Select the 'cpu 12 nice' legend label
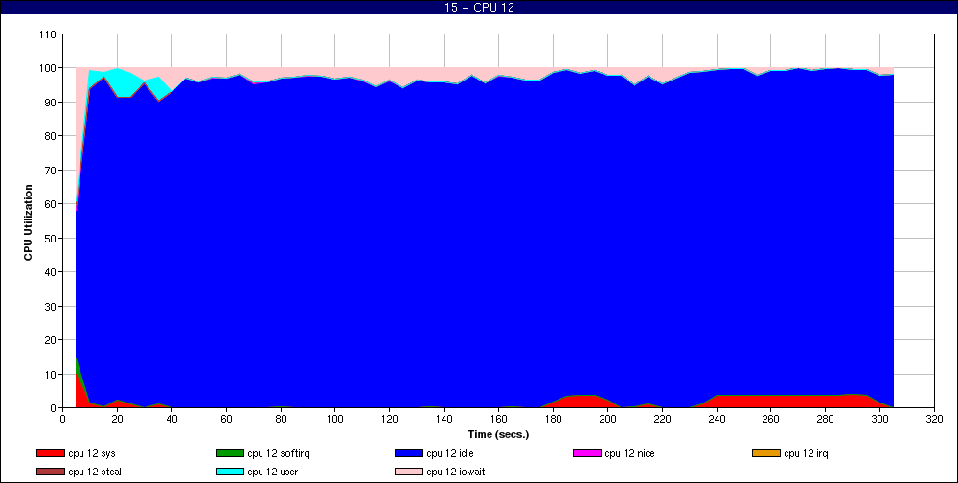Viewport: 958px width, 483px height. pos(629,453)
